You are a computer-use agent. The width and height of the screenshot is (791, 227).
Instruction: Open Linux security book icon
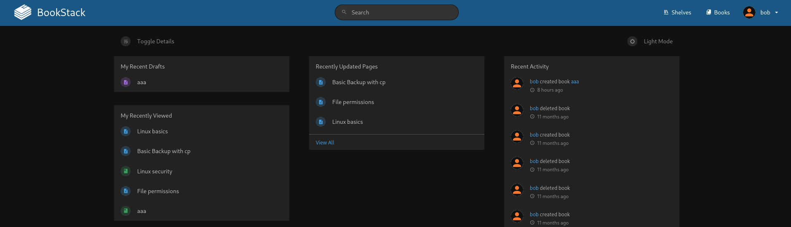[x=126, y=171]
